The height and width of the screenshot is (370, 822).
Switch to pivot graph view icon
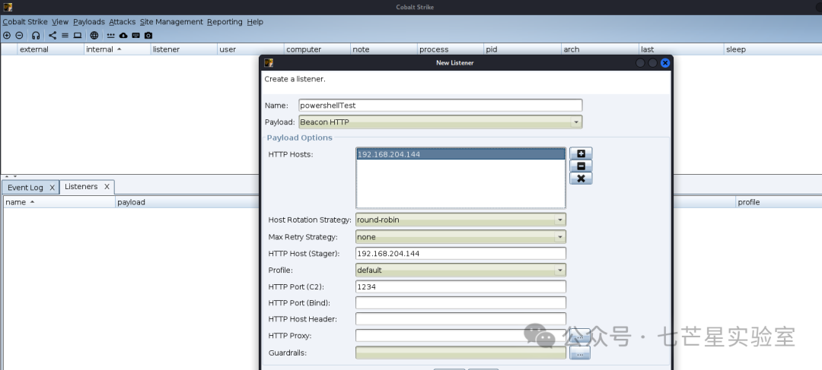(53, 36)
